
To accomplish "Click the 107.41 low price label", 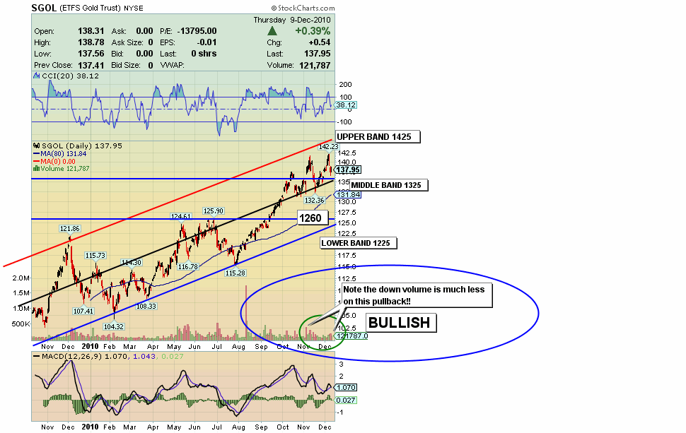I will click(83, 311).
